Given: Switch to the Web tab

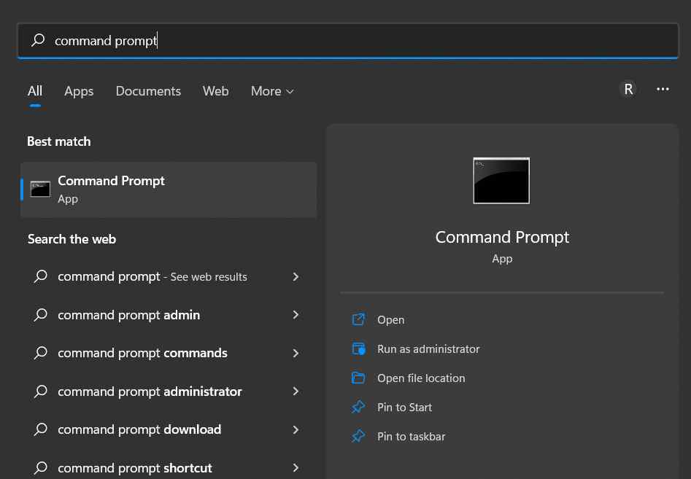Looking at the screenshot, I should 215,91.
